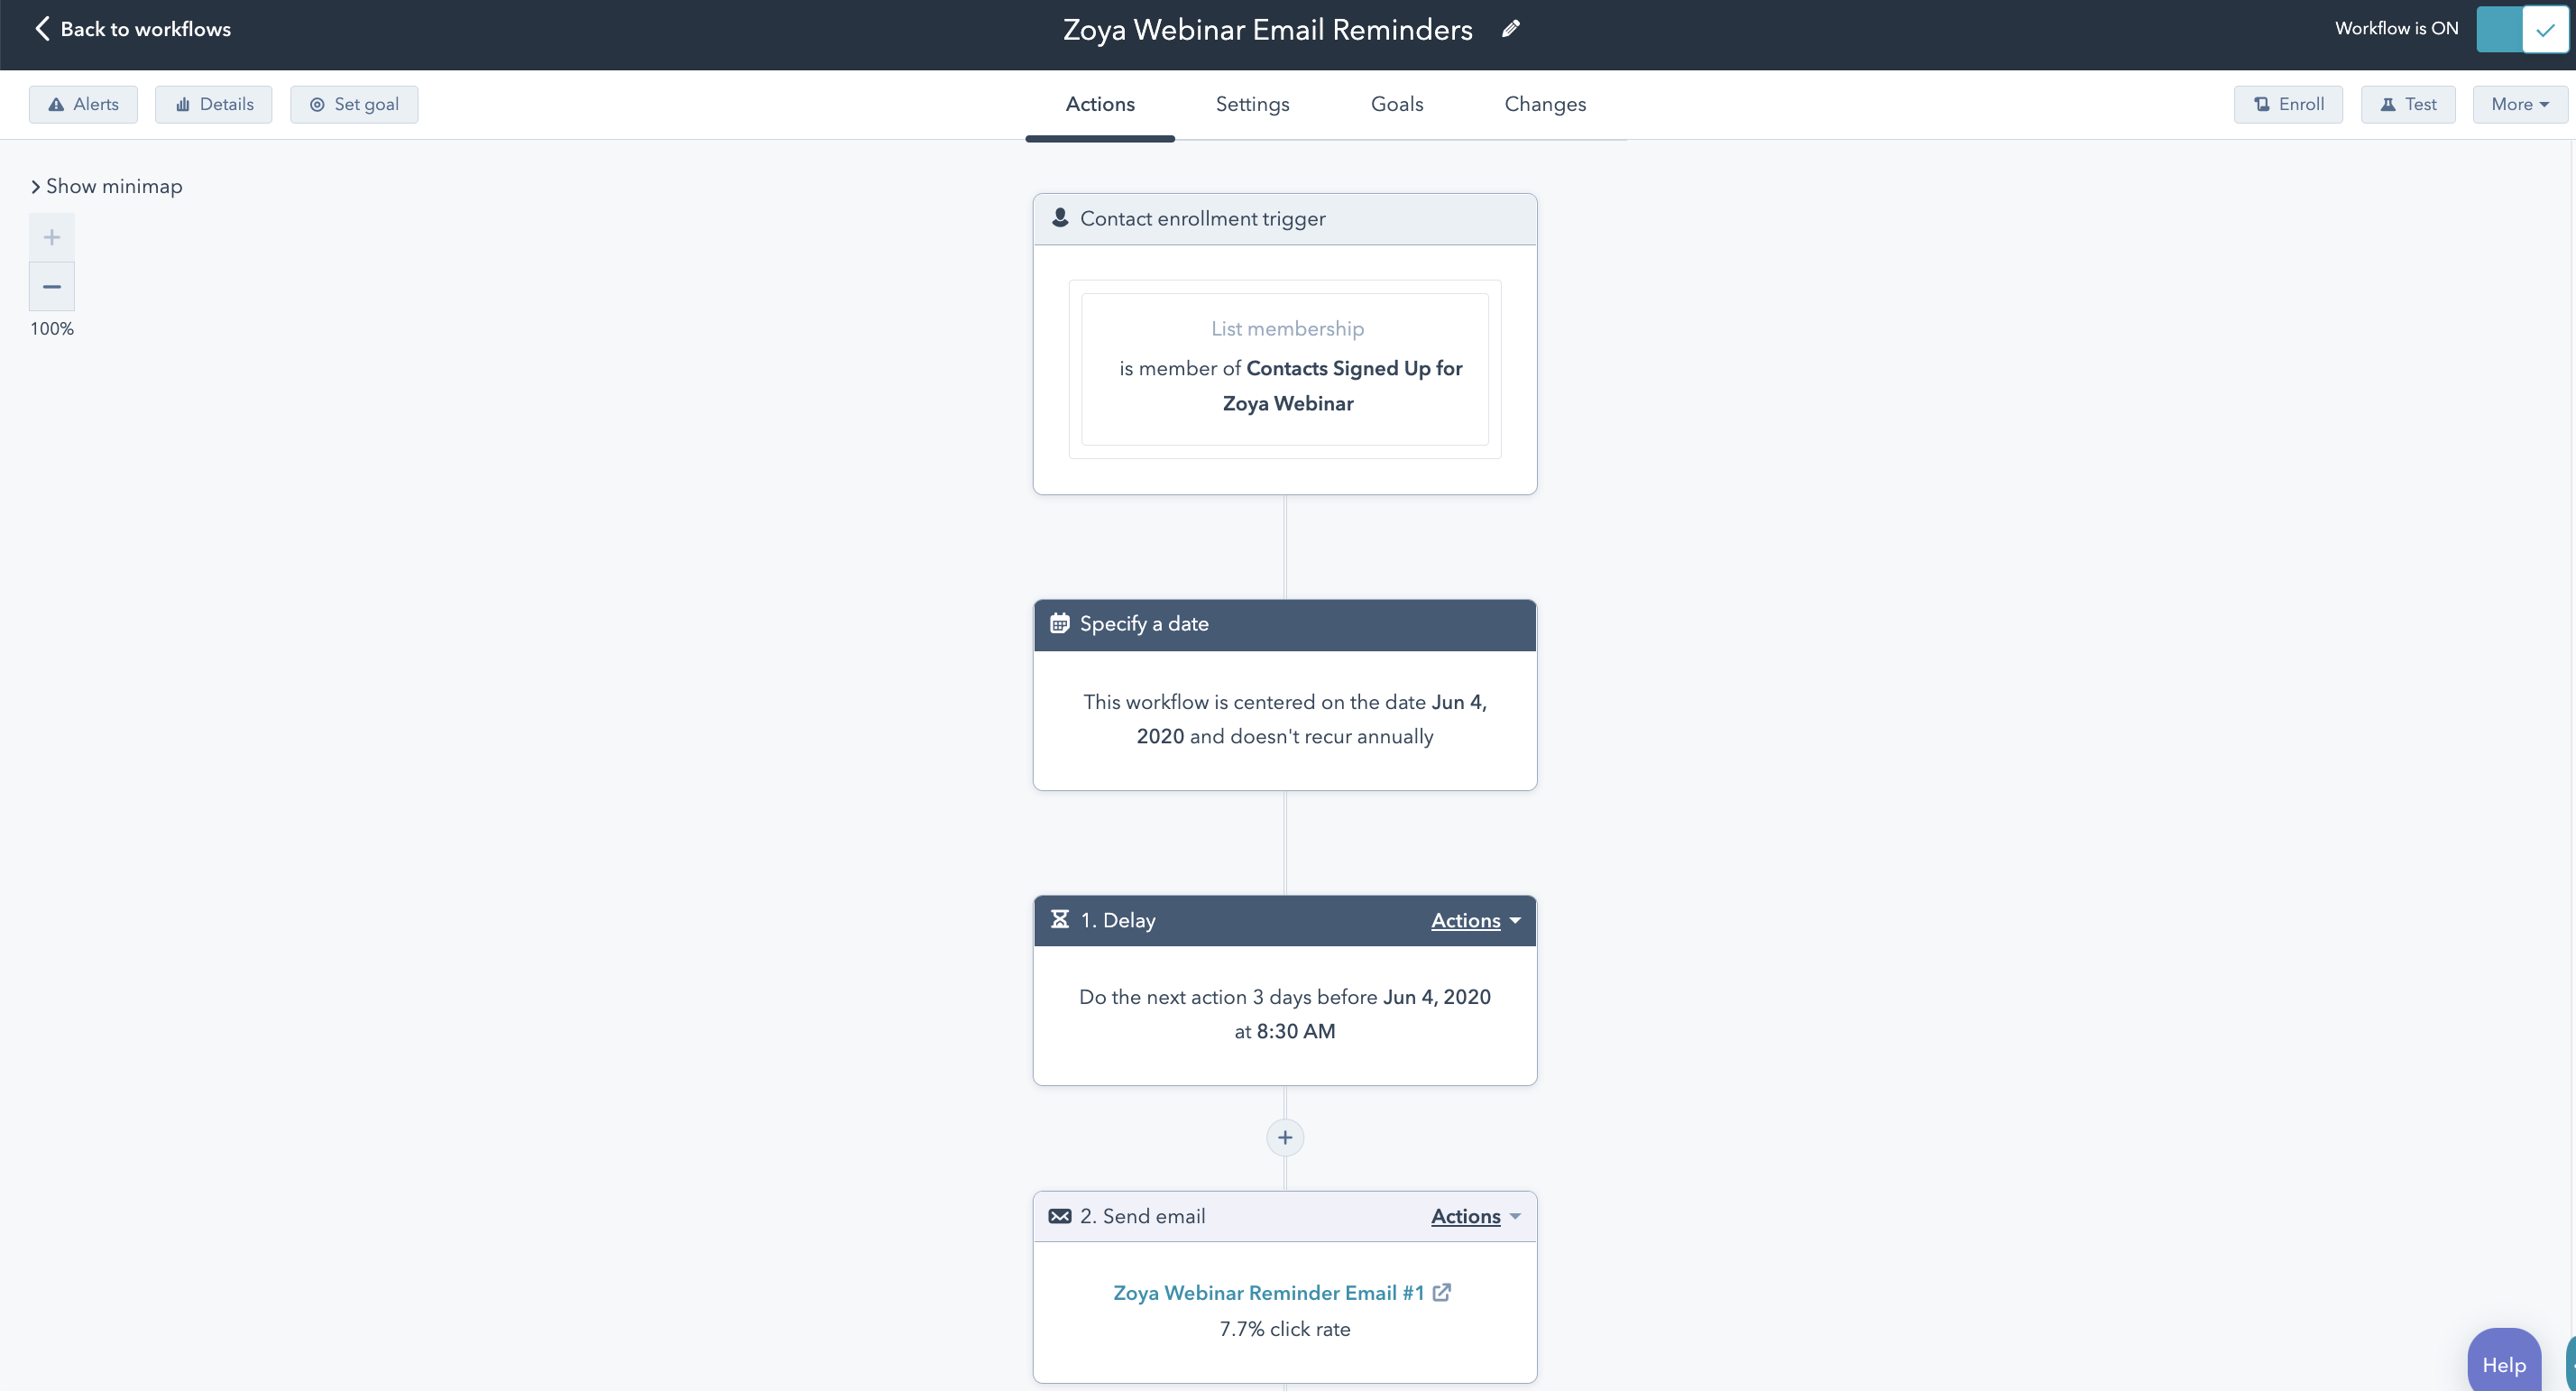Switch to the Settings tab
Screen dimensions: 2576x1391
1252,105
